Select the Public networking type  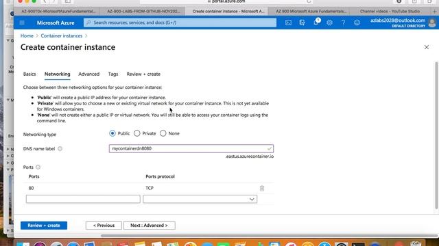point(112,133)
